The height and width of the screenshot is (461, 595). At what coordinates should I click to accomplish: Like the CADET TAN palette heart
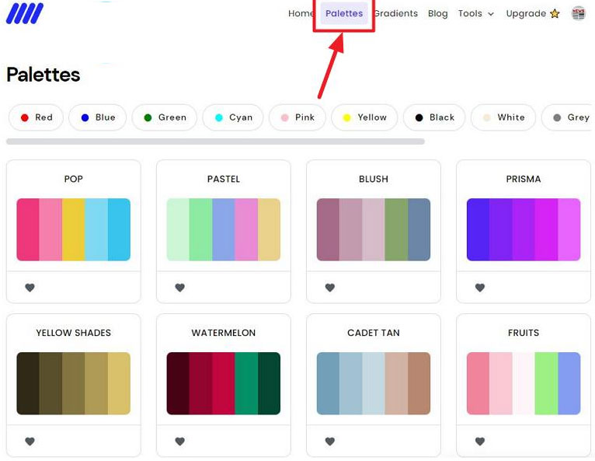pyautogui.click(x=330, y=442)
